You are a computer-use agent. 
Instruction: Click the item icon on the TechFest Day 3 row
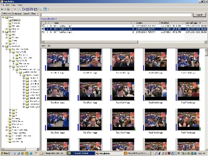click(43, 32)
